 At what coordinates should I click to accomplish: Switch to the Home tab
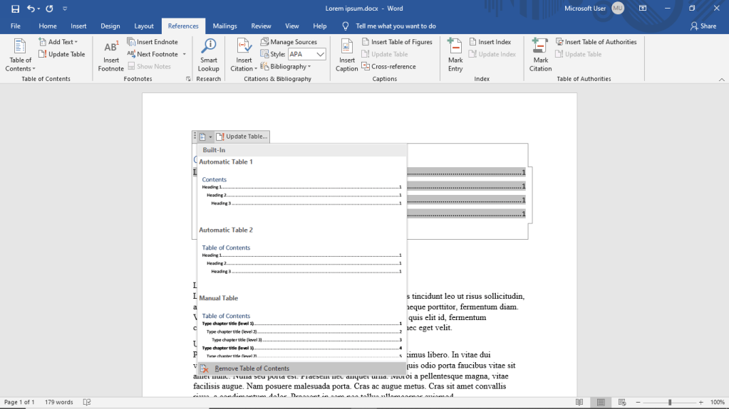click(x=48, y=26)
